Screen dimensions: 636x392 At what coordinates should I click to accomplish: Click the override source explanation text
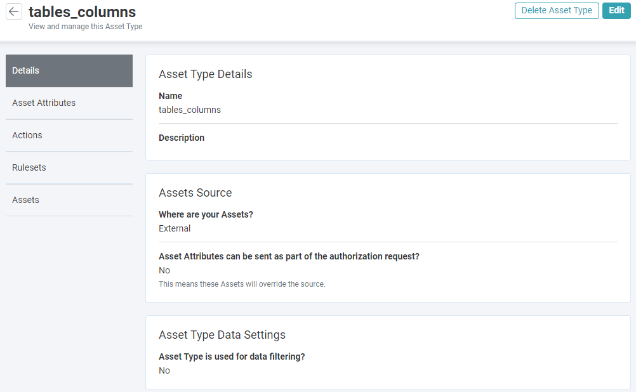[x=240, y=284]
